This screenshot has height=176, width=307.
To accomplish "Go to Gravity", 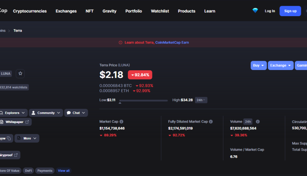I will point(109,11).
